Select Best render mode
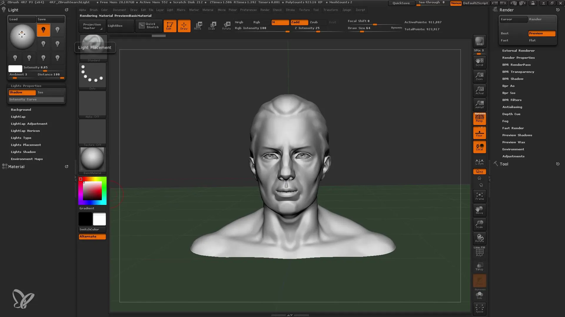 coord(514,33)
